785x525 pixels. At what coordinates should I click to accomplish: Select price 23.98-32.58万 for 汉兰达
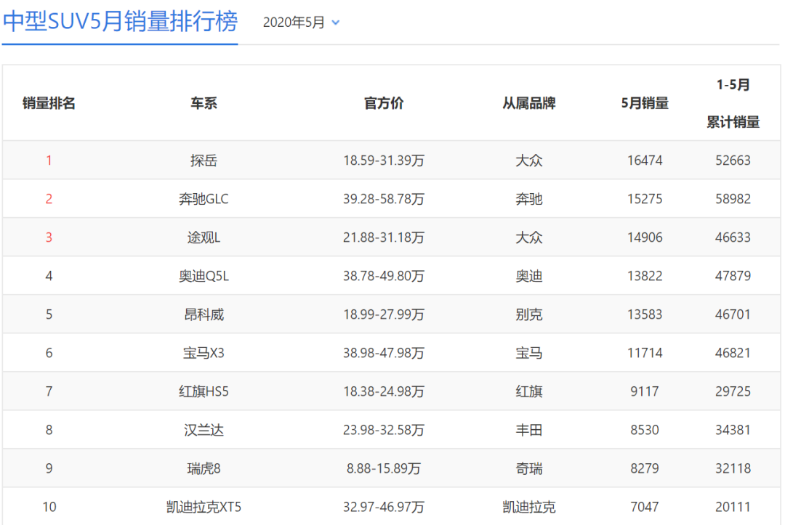pyautogui.click(x=384, y=430)
